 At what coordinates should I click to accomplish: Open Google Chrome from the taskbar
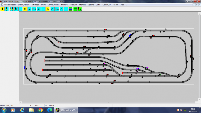point(41,110)
